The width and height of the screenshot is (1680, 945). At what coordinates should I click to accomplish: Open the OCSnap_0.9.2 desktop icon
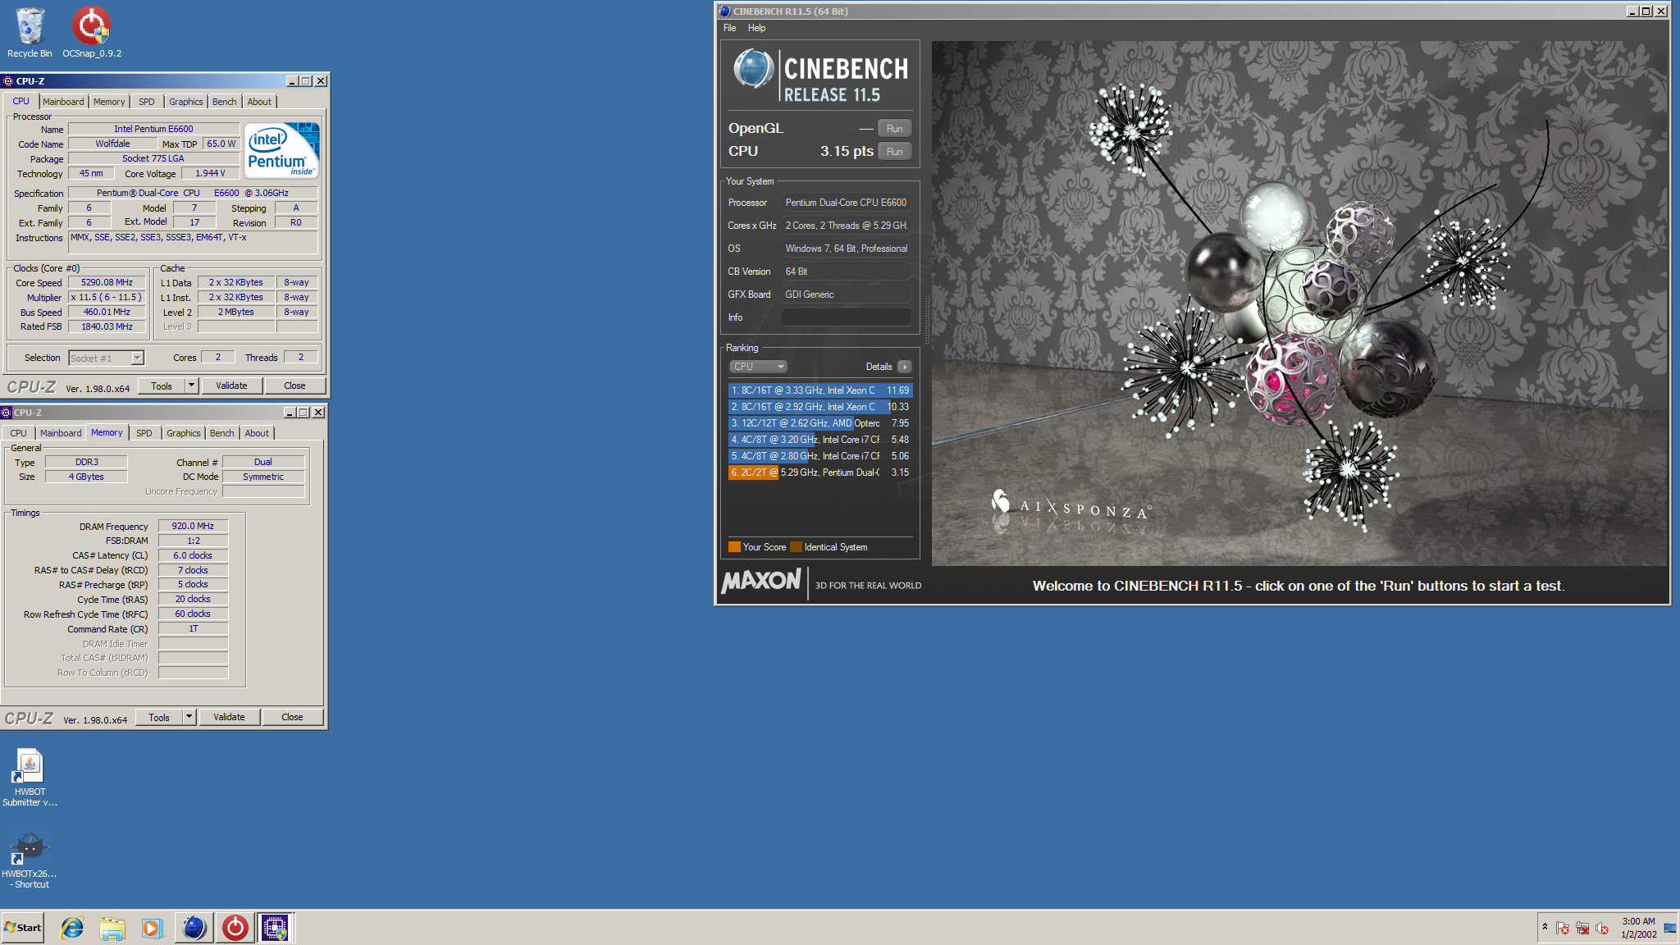coord(91,33)
